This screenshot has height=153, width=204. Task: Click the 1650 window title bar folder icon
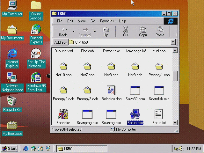[x=54, y=13]
